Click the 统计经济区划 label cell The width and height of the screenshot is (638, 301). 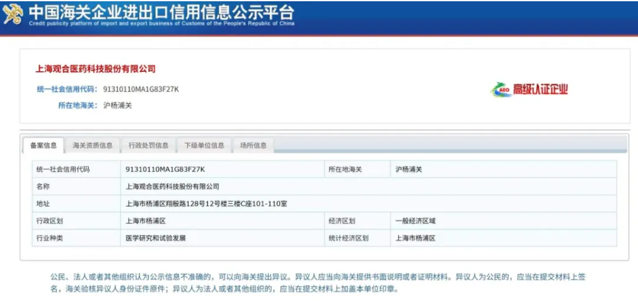[x=357, y=238]
